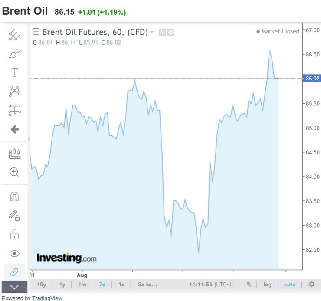Collapse toolbar with the bottom chevron button
This screenshot has width=321, height=301.
15,287
